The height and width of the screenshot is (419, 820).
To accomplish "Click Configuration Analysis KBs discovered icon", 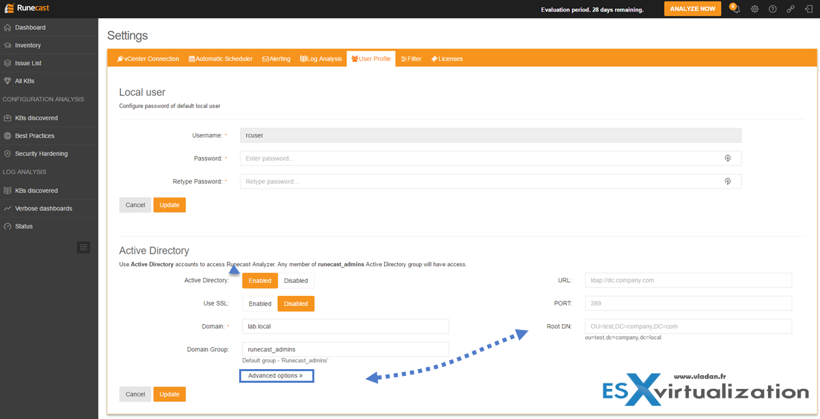I will click(x=8, y=118).
